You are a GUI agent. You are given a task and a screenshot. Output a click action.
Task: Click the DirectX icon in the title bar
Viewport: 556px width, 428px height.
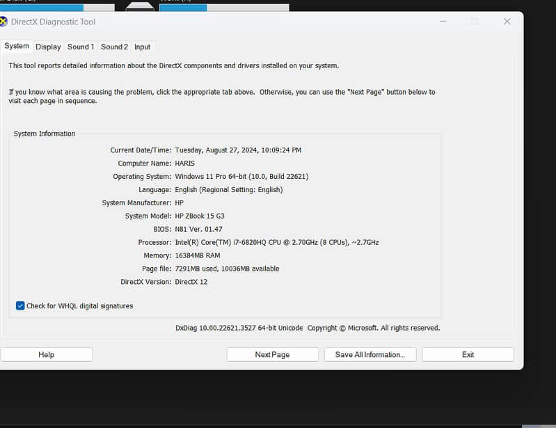(x=3, y=22)
